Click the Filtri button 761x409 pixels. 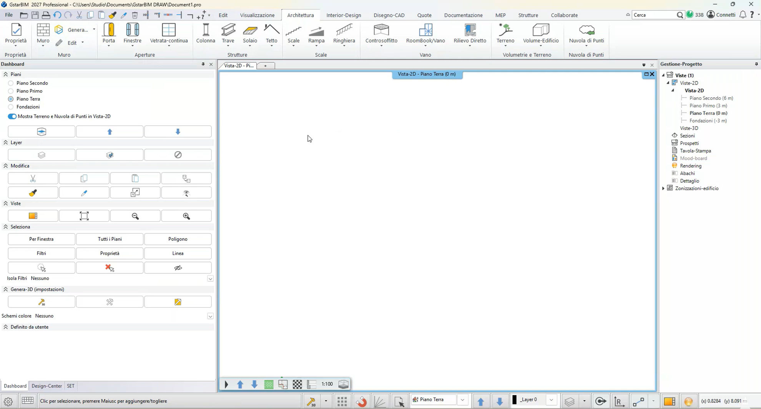(42, 253)
